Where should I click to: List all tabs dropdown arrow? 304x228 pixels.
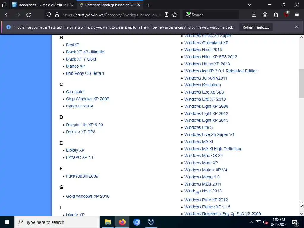pos(250,5)
